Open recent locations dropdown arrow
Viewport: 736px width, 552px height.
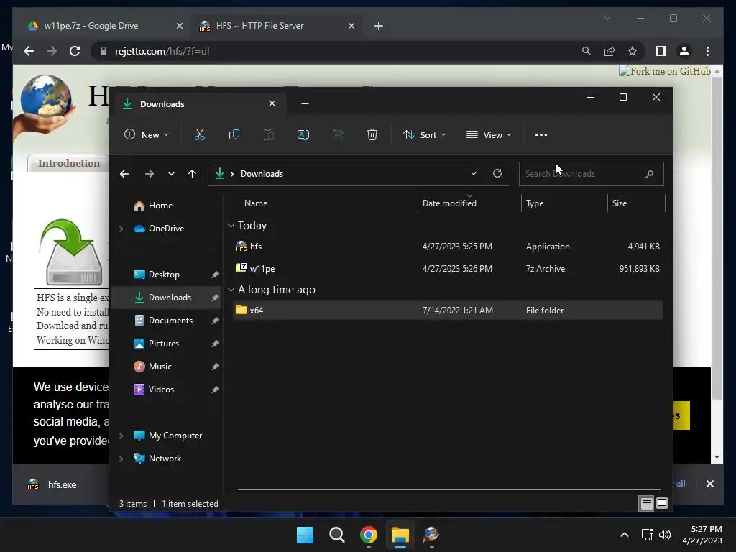point(171,174)
